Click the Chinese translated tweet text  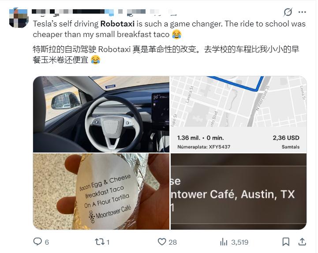tap(166, 55)
